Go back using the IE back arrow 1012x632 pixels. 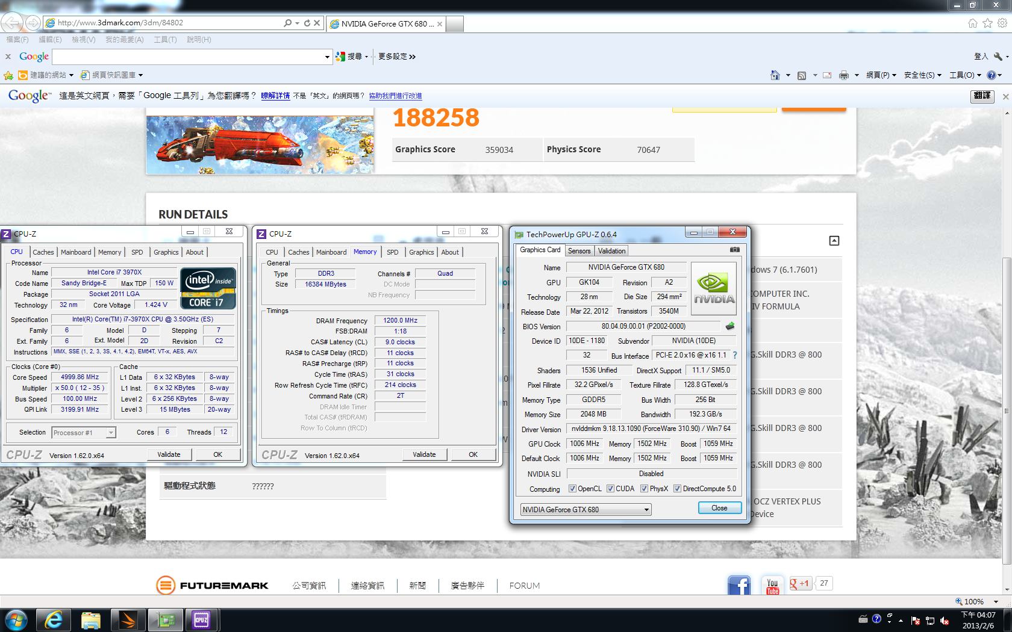click(x=12, y=23)
